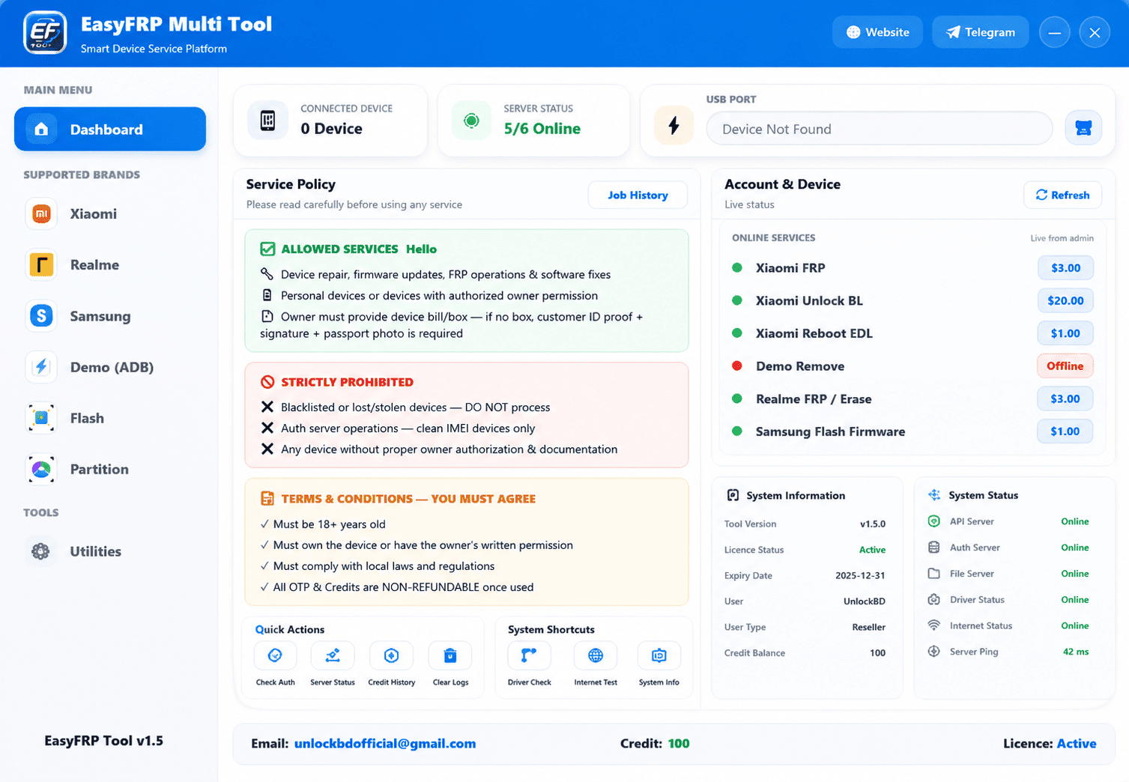Image resolution: width=1129 pixels, height=782 pixels.
Task: Click the Xiaomi Reboot EDL $1.00 badge
Action: click(x=1065, y=333)
